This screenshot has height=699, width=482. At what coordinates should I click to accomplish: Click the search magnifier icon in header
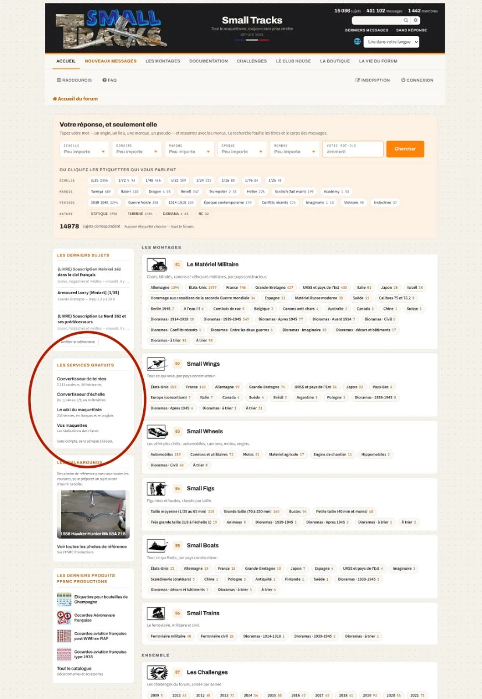406,20
